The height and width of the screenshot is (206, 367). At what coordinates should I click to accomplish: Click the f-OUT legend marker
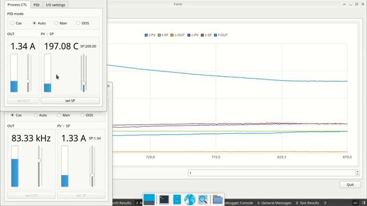click(216, 35)
